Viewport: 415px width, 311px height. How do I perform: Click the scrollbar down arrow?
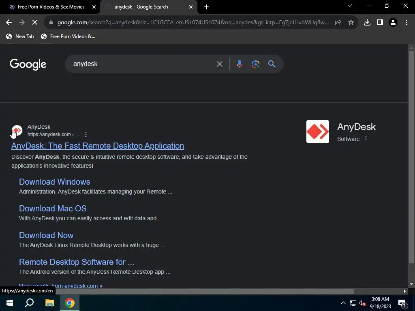[411, 284]
